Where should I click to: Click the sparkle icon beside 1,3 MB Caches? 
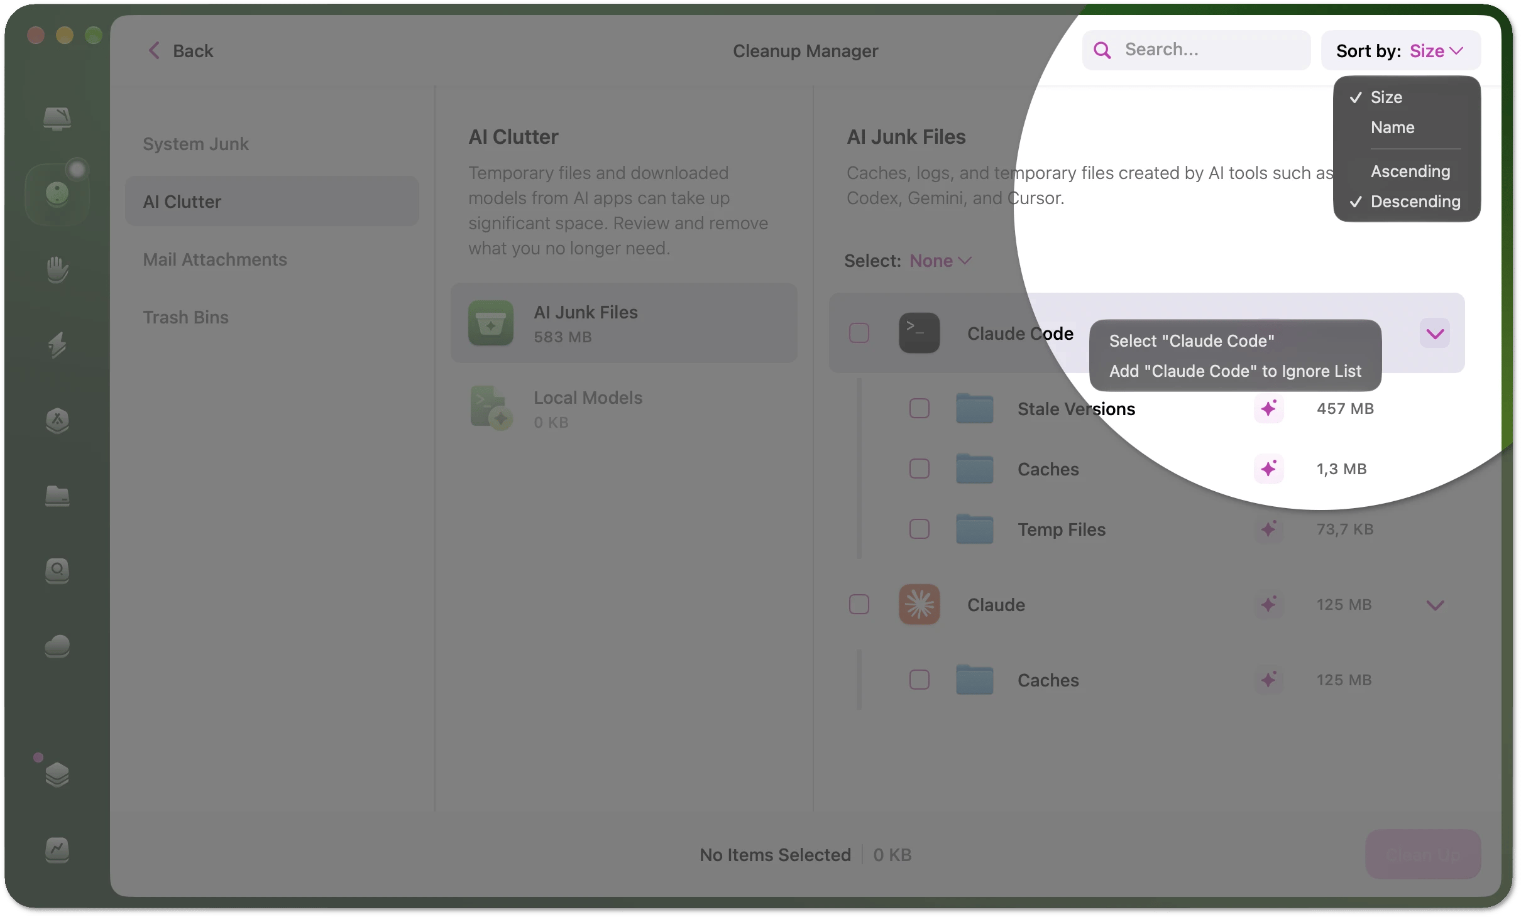pyautogui.click(x=1269, y=469)
